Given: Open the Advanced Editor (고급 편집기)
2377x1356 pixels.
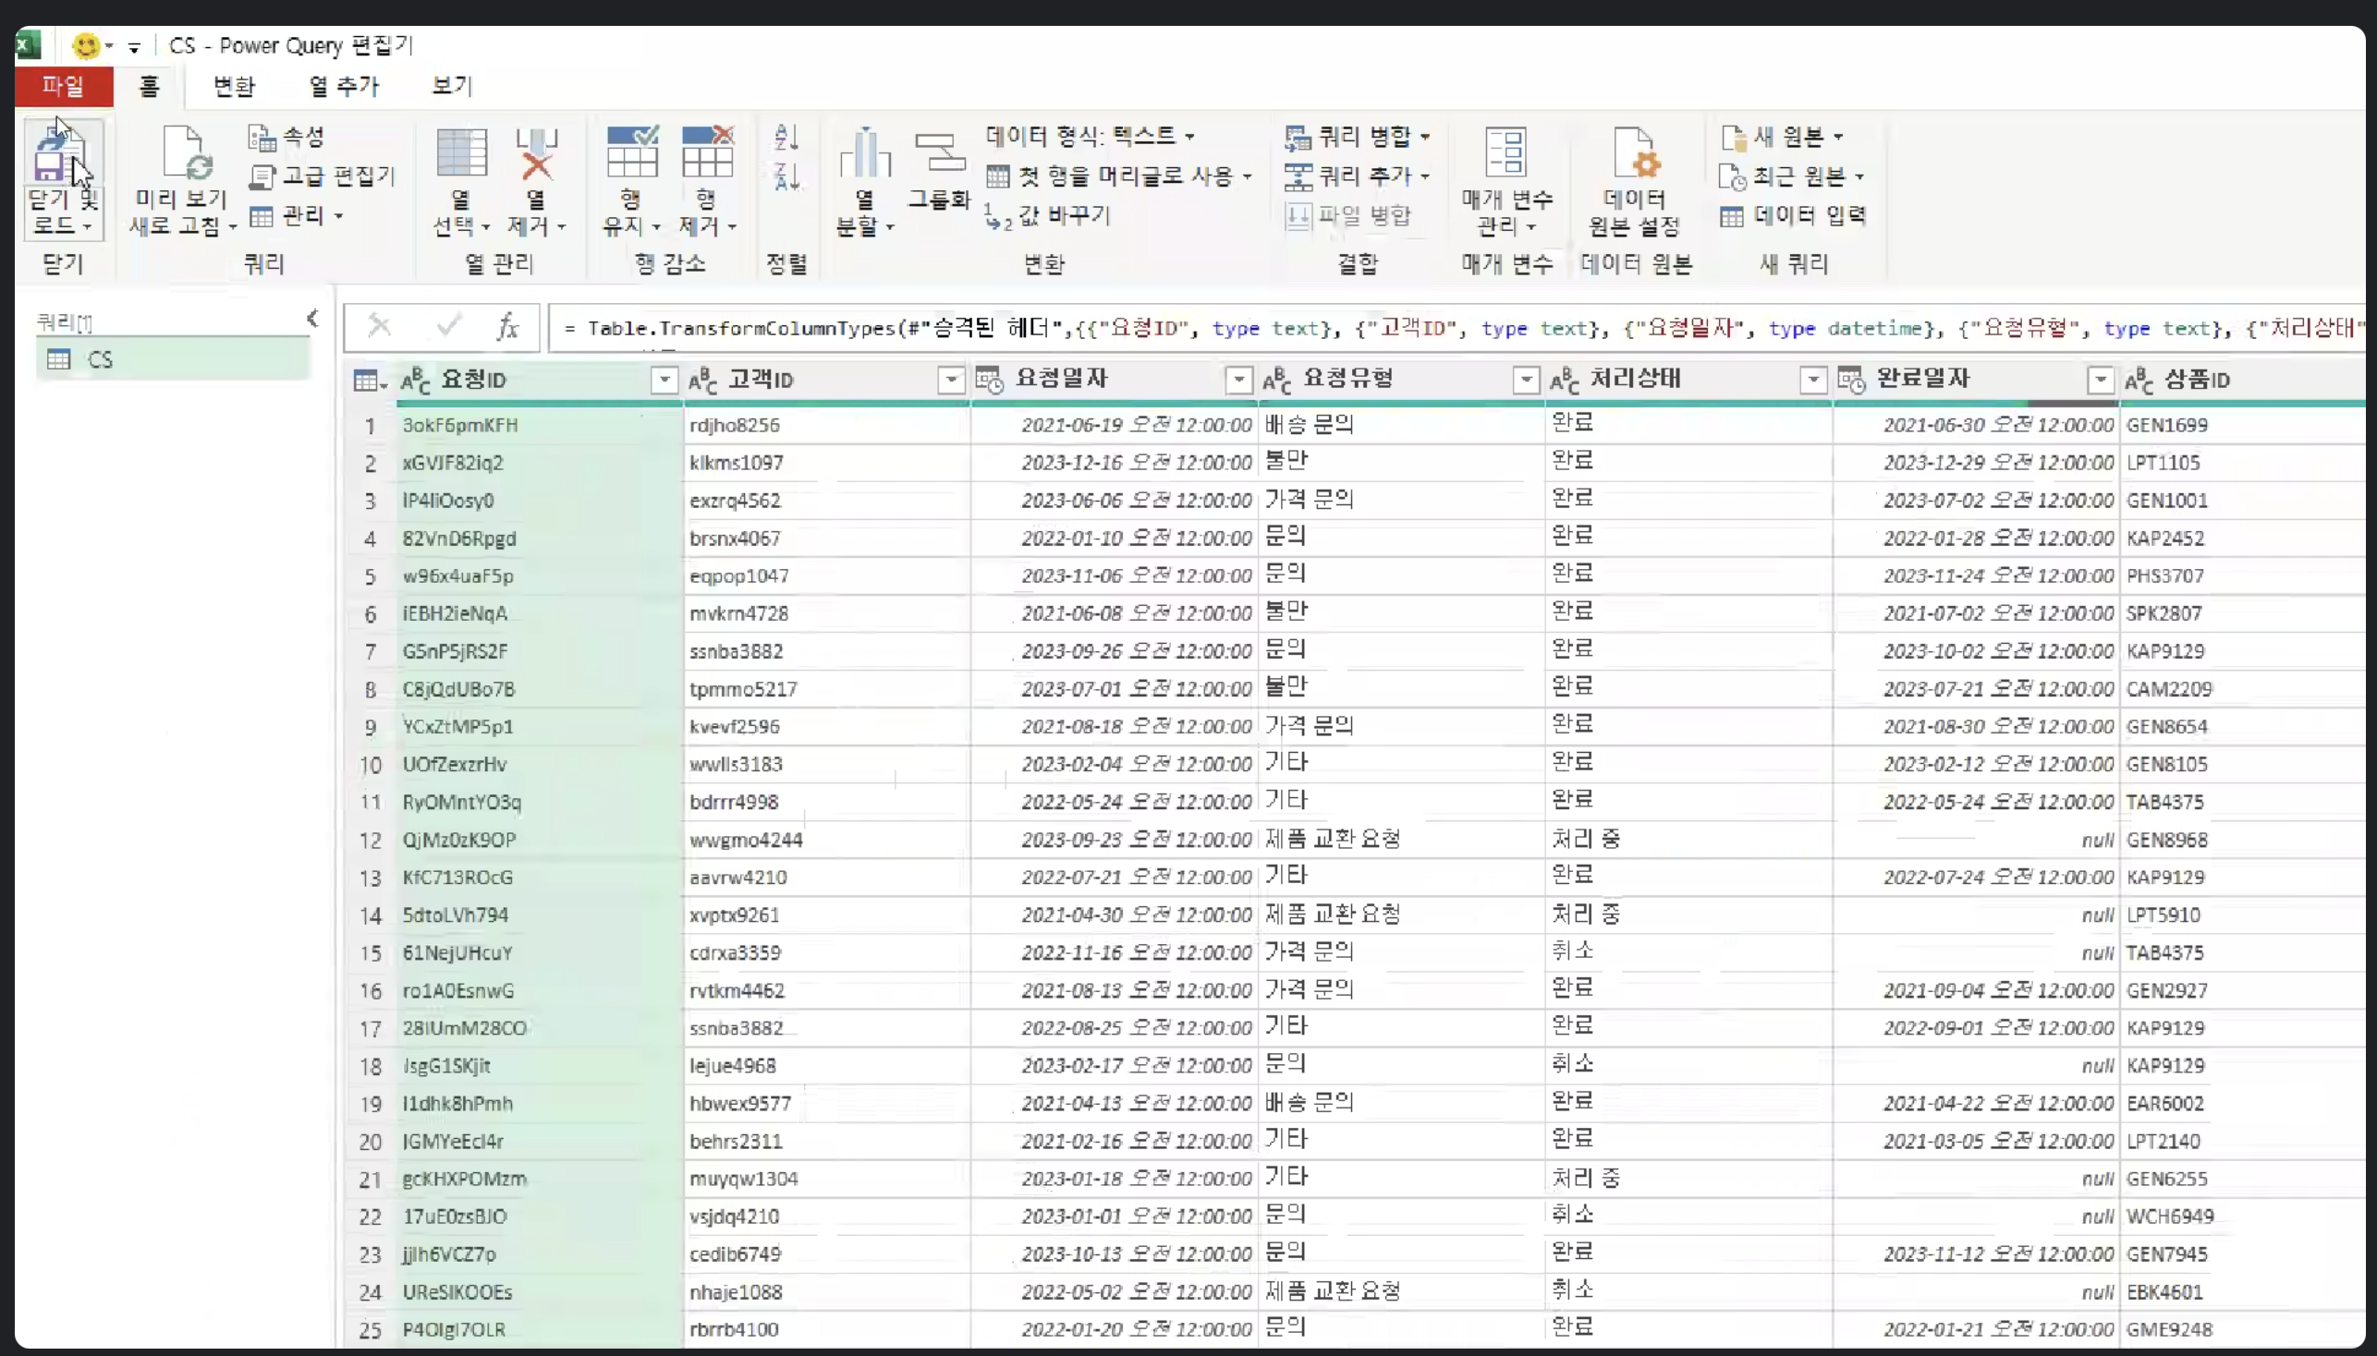Looking at the screenshot, I should [x=323, y=176].
